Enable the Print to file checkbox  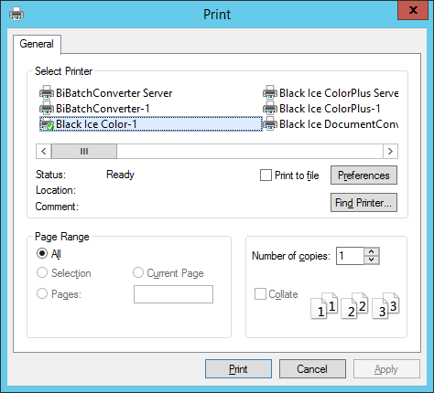[x=266, y=175]
